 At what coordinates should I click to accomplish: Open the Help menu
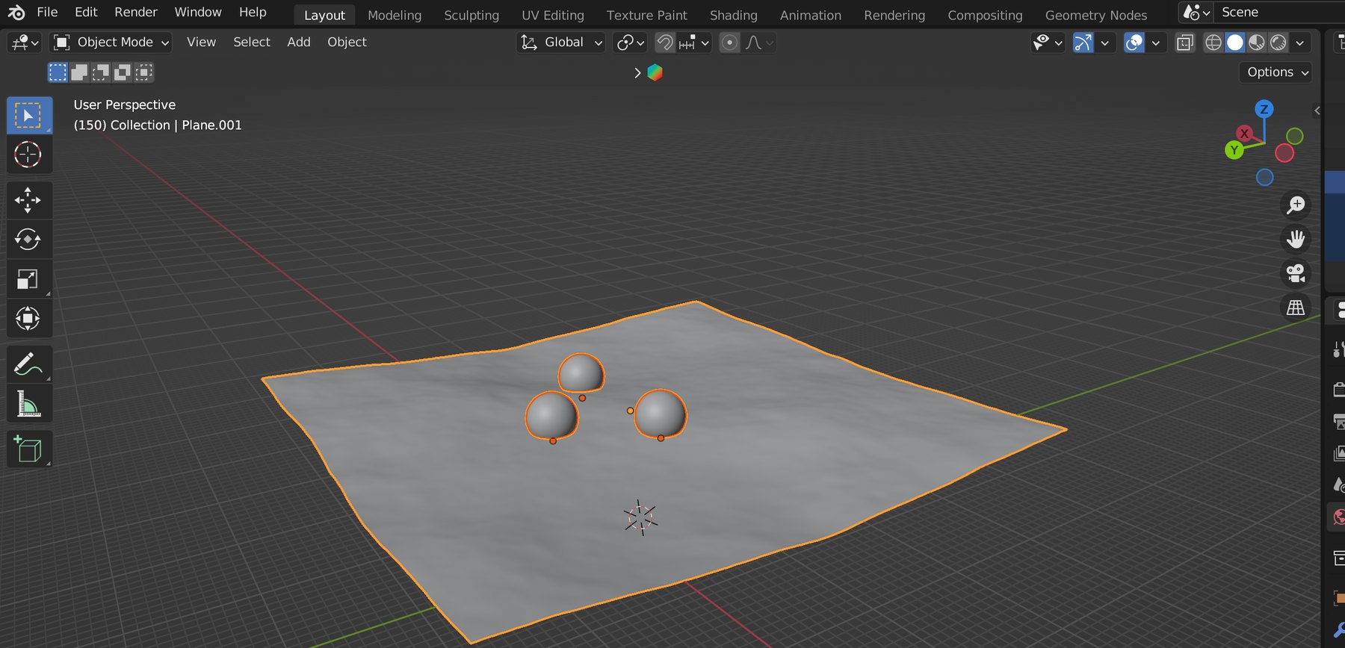(x=253, y=12)
